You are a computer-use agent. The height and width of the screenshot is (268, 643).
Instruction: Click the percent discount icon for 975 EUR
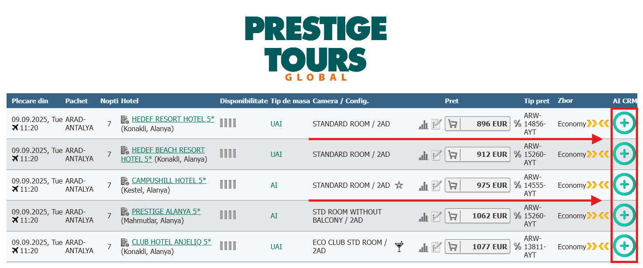tap(517, 185)
